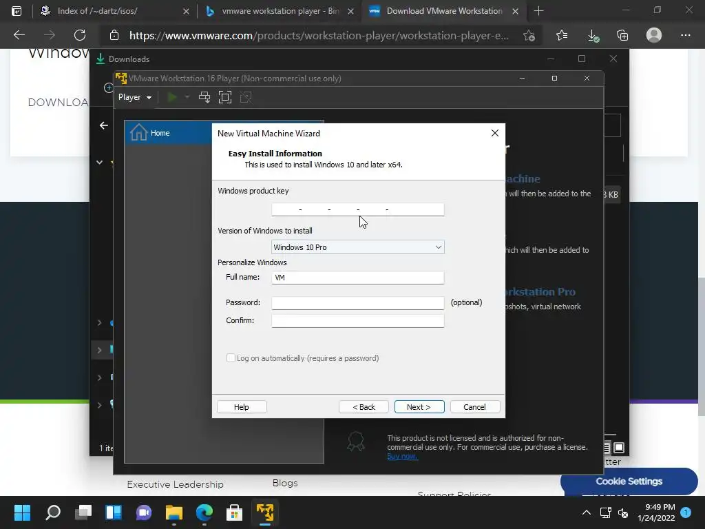Close the Index of ~dartz/isos tab
The height and width of the screenshot is (529, 705).
tap(186, 11)
